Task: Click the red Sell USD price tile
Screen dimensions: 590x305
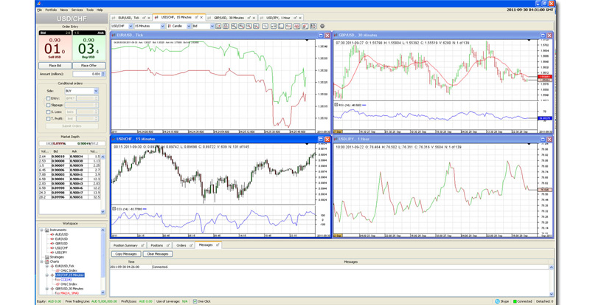Action: point(55,47)
